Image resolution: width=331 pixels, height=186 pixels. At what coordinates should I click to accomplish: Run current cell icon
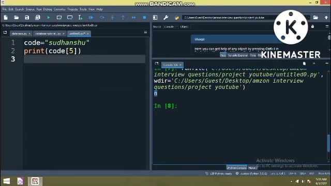(59, 18)
